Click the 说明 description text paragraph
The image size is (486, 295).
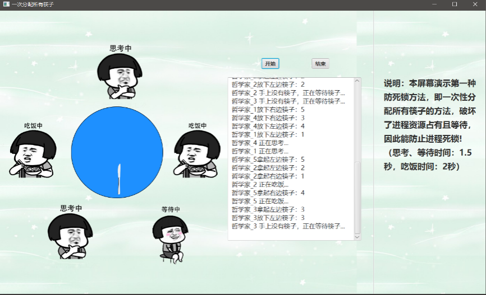(x=429, y=125)
